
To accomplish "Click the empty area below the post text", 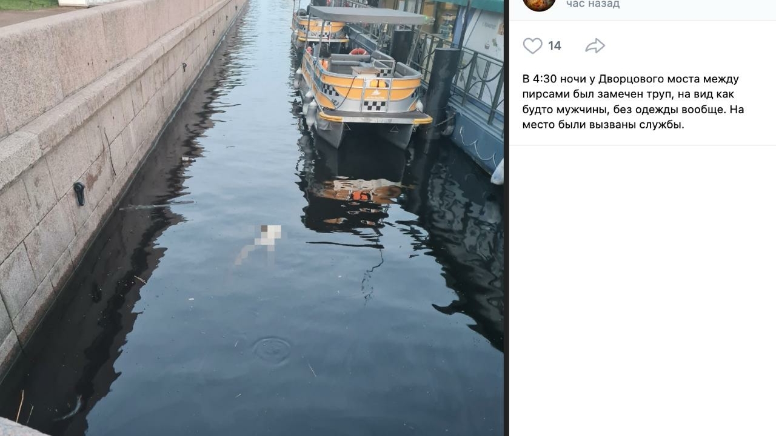I will click(643, 291).
